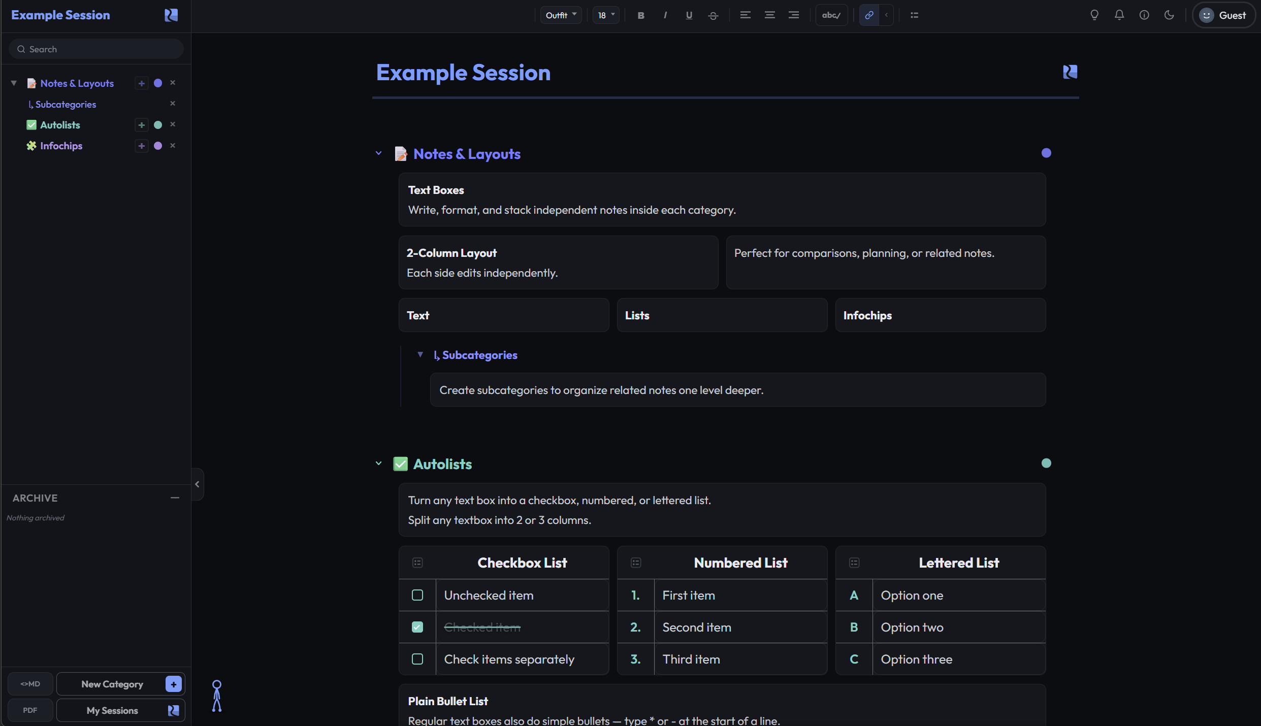Select Notes & Layouts in sidebar
Viewport: 1261px width, 726px height.
[x=77, y=83]
